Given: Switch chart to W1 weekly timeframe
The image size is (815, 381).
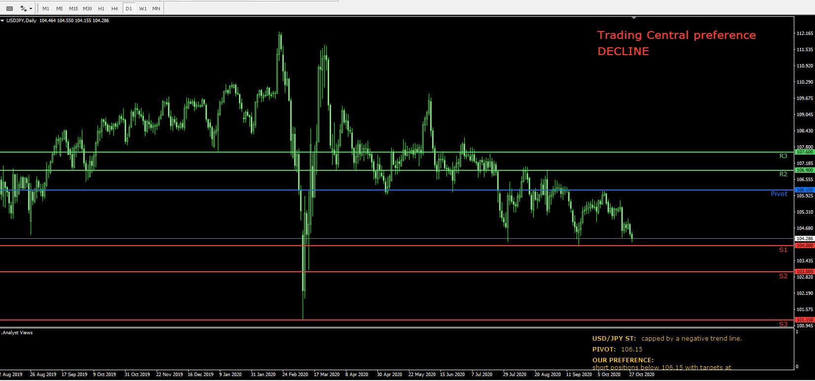Looking at the screenshot, I should [x=142, y=8].
